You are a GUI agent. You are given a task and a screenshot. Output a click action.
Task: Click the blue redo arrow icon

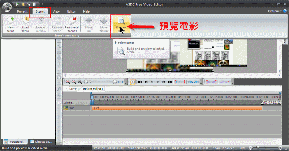(x=197, y=82)
